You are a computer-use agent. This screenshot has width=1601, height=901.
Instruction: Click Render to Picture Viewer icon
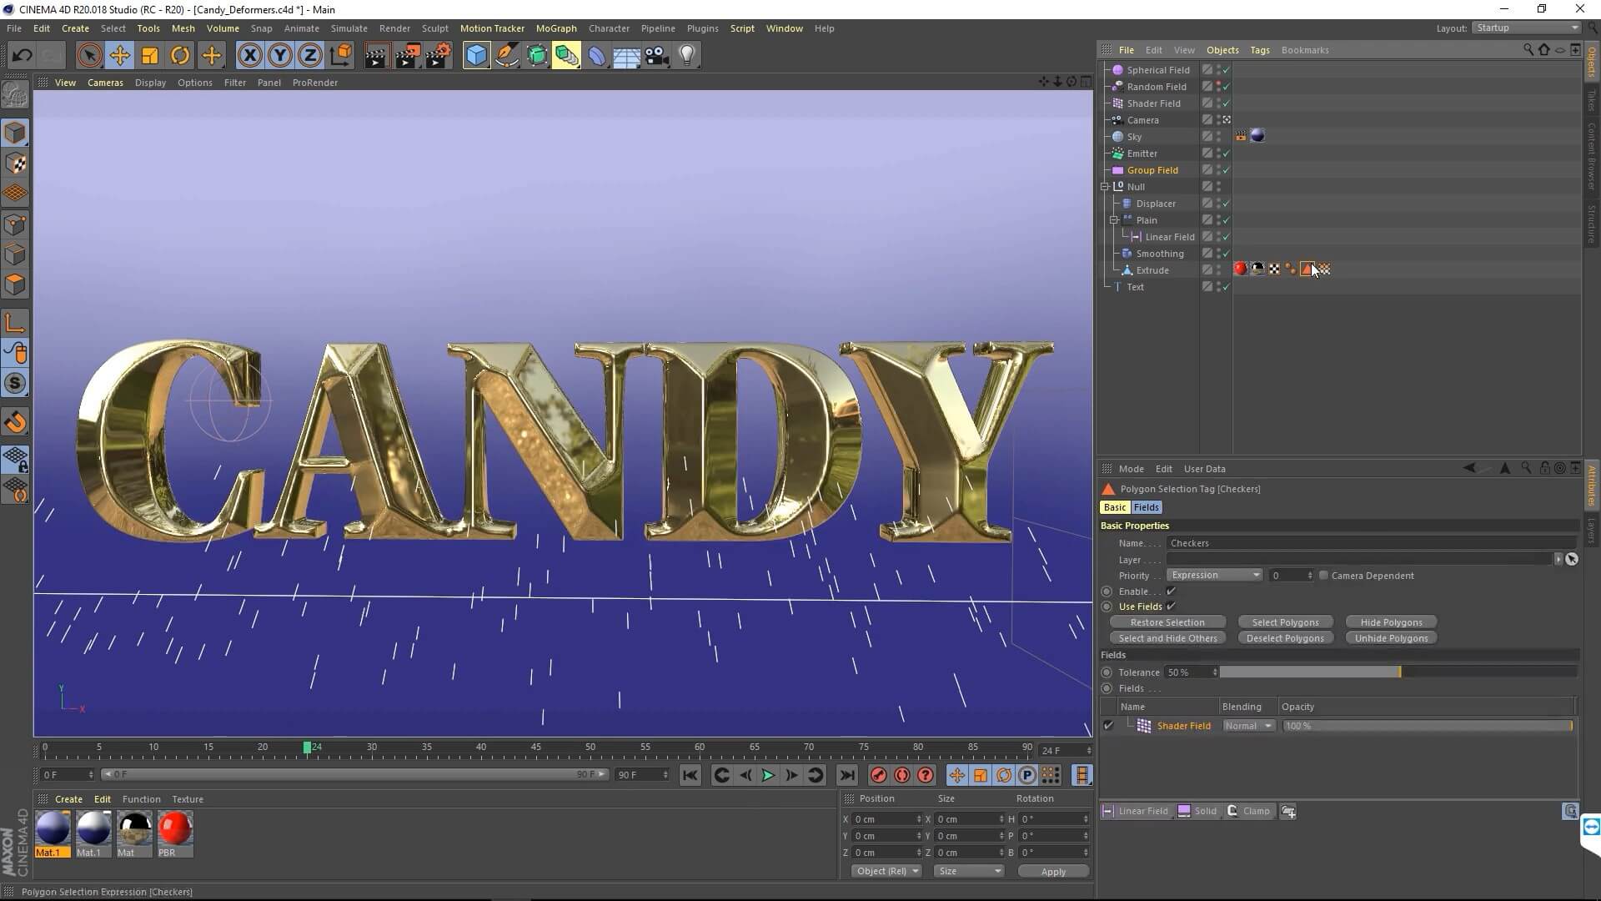click(x=408, y=56)
